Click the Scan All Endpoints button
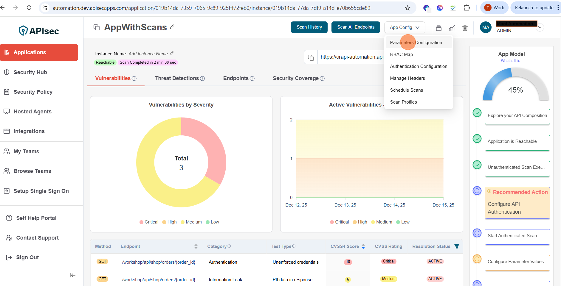This screenshot has width=561, height=286. 356,27
